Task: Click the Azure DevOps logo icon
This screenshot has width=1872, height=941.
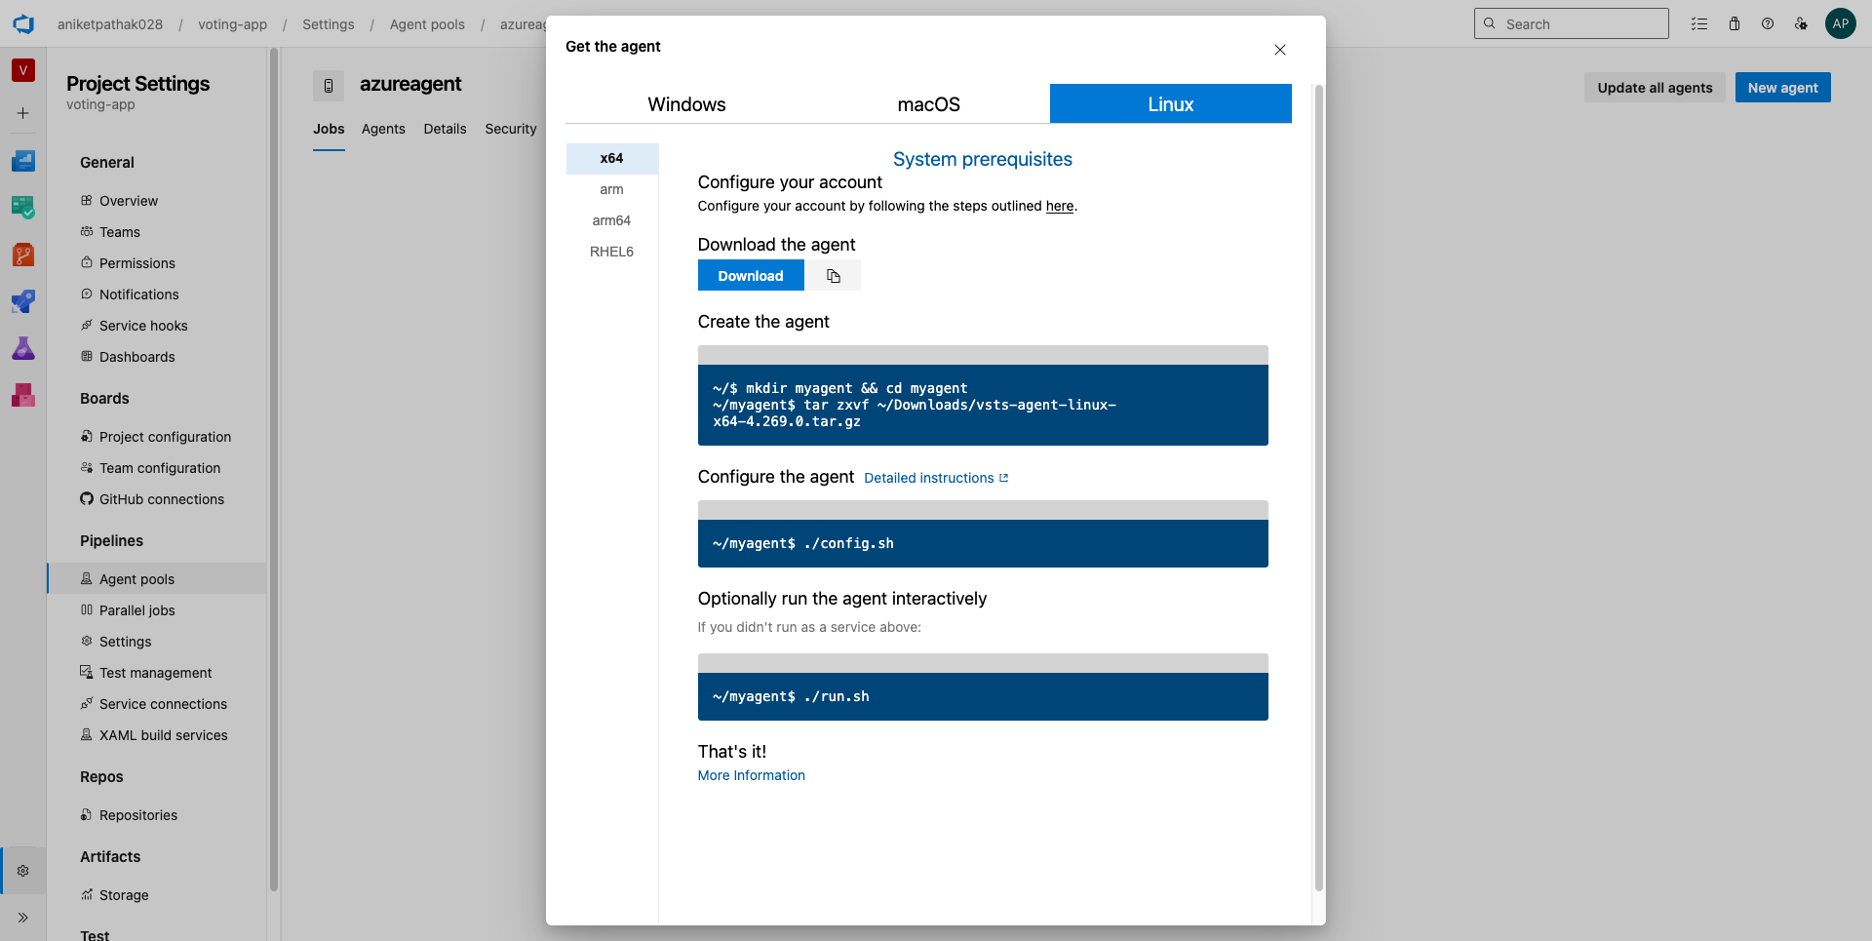Action: click(x=23, y=24)
